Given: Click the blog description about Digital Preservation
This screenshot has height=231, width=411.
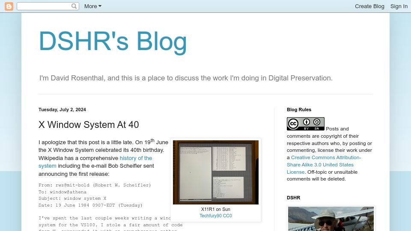Looking at the screenshot, I should pyautogui.click(x=186, y=78).
